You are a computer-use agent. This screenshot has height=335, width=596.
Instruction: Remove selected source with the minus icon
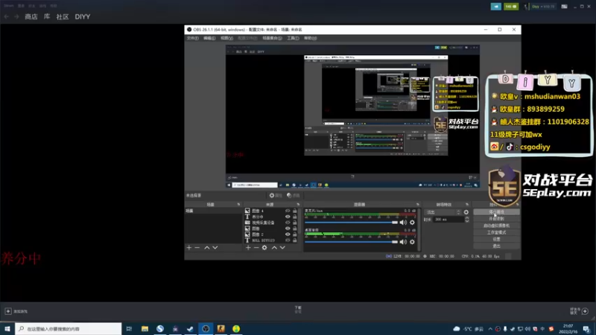256,248
